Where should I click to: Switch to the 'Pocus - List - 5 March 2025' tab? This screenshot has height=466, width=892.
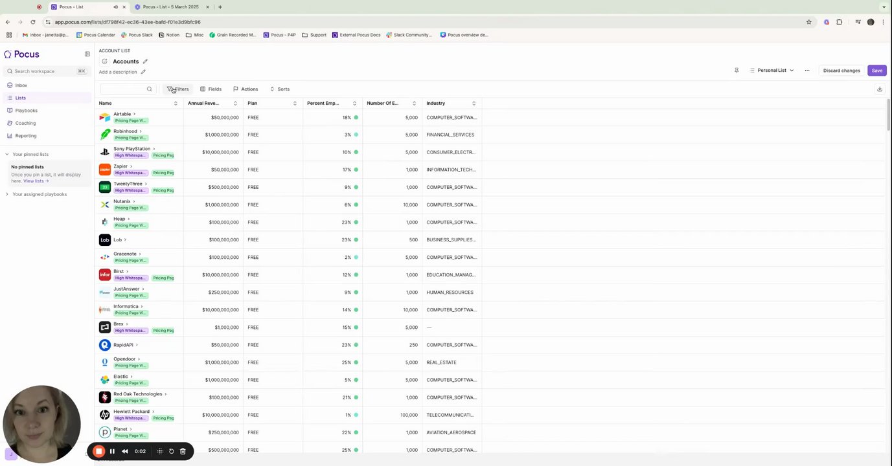(x=171, y=7)
